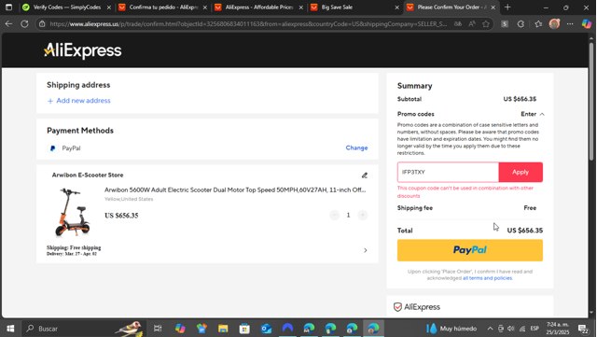Click the page vertical scrollbar
The image size is (597, 337).
pos(591,101)
